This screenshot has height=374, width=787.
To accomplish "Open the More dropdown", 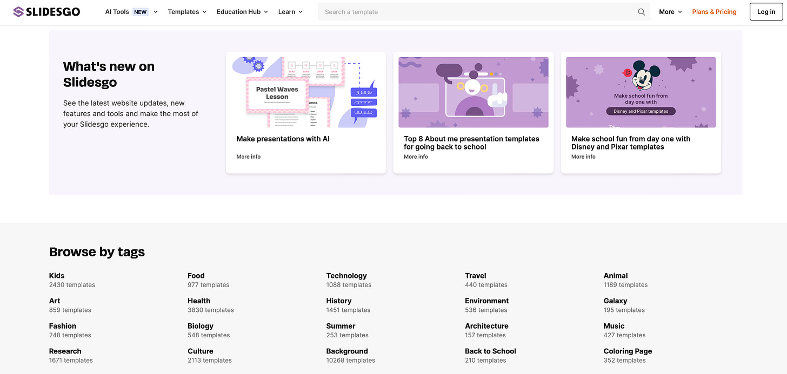I will pyautogui.click(x=670, y=12).
